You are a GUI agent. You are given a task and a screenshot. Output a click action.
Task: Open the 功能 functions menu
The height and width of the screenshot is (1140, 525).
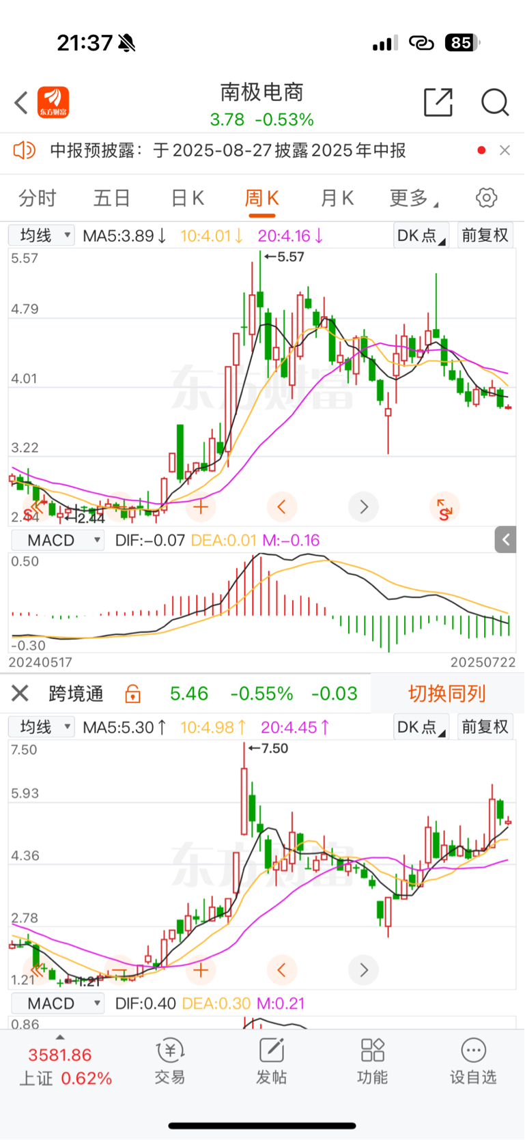click(372, 1061)
